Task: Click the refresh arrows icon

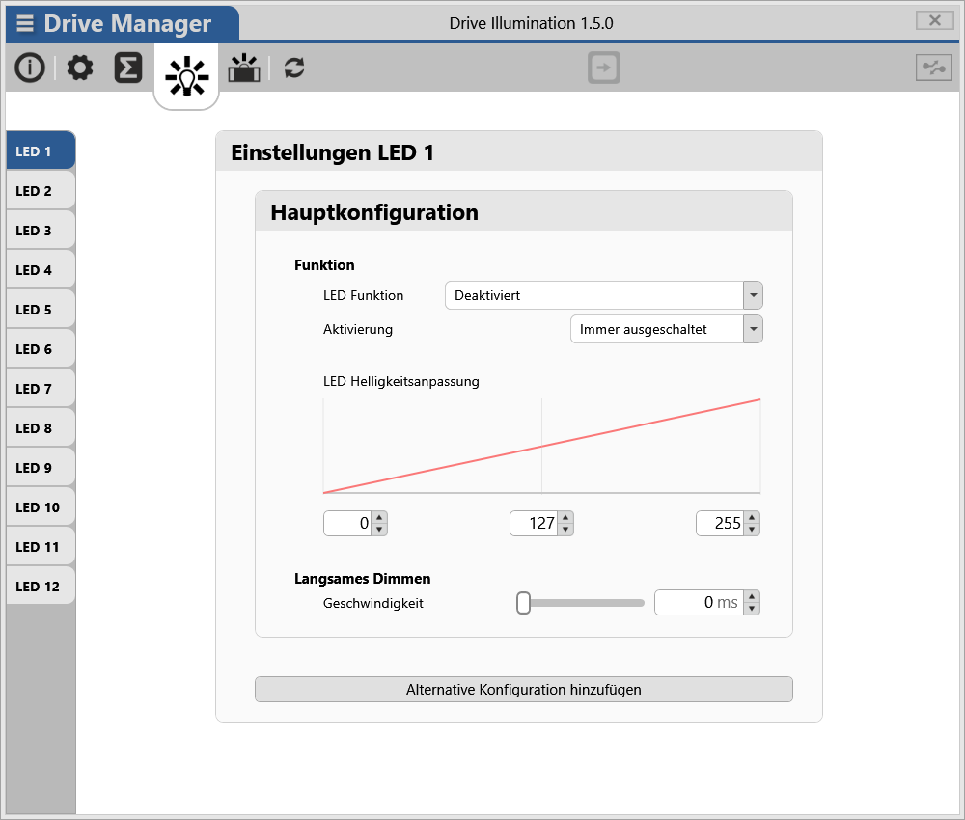Action: point(294,68)
